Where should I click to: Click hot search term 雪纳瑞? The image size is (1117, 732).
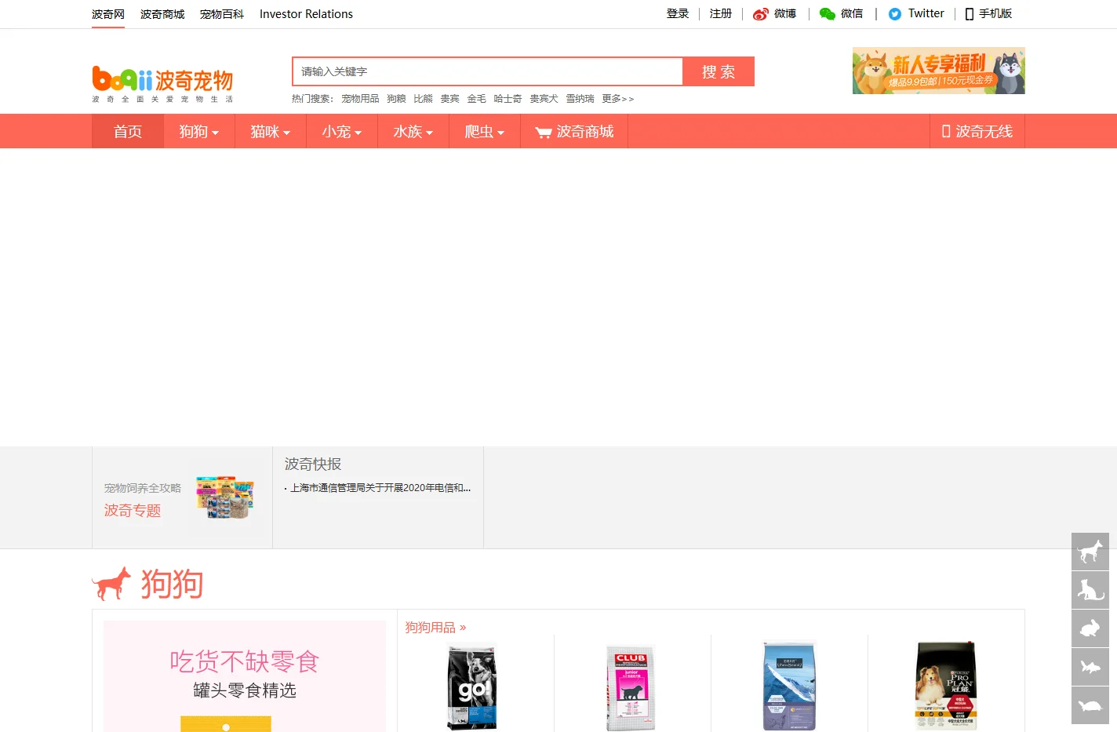point(580,99)
